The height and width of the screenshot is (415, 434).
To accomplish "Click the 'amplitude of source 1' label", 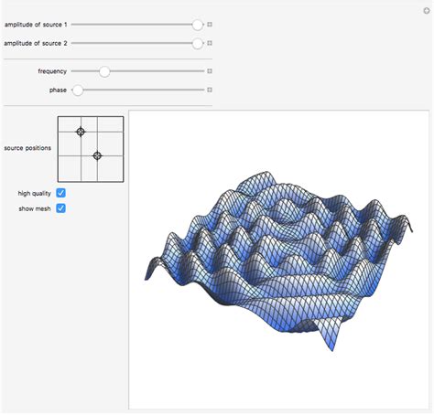I will pos(36,25).
